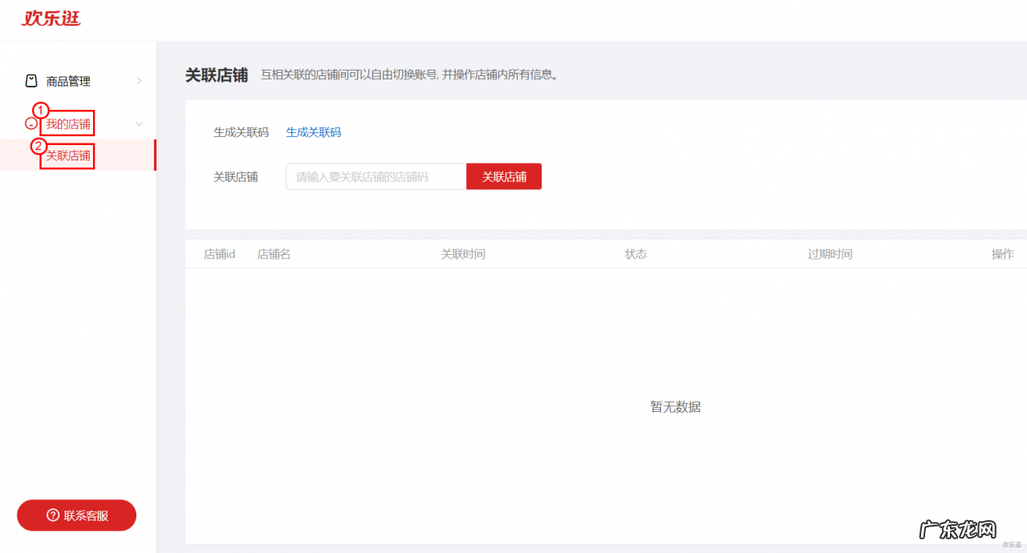Select 关联店铺 in the sidebar submenu

point(67,155)
